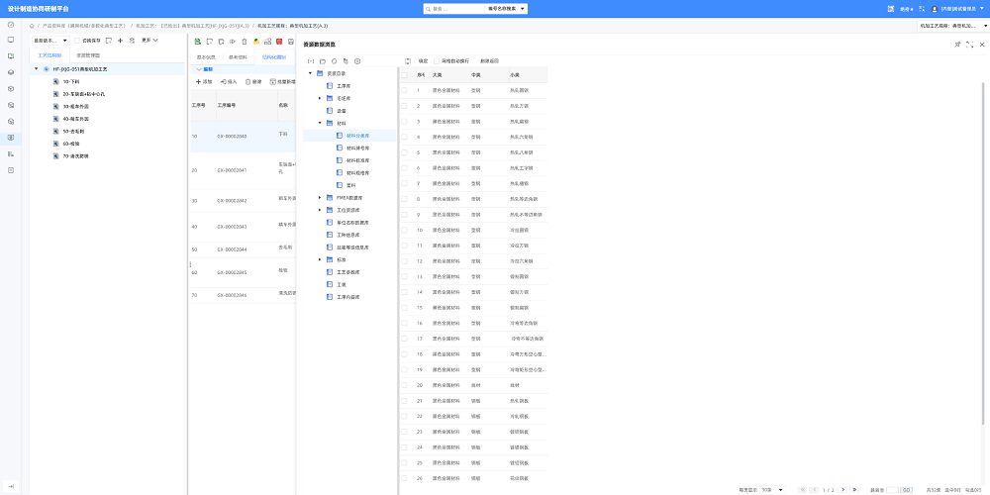Image resolution: width=990 pixels, height=495 pixels.
Task: Expand the FMEA数据库 tree node
Action: pos(320,198)
